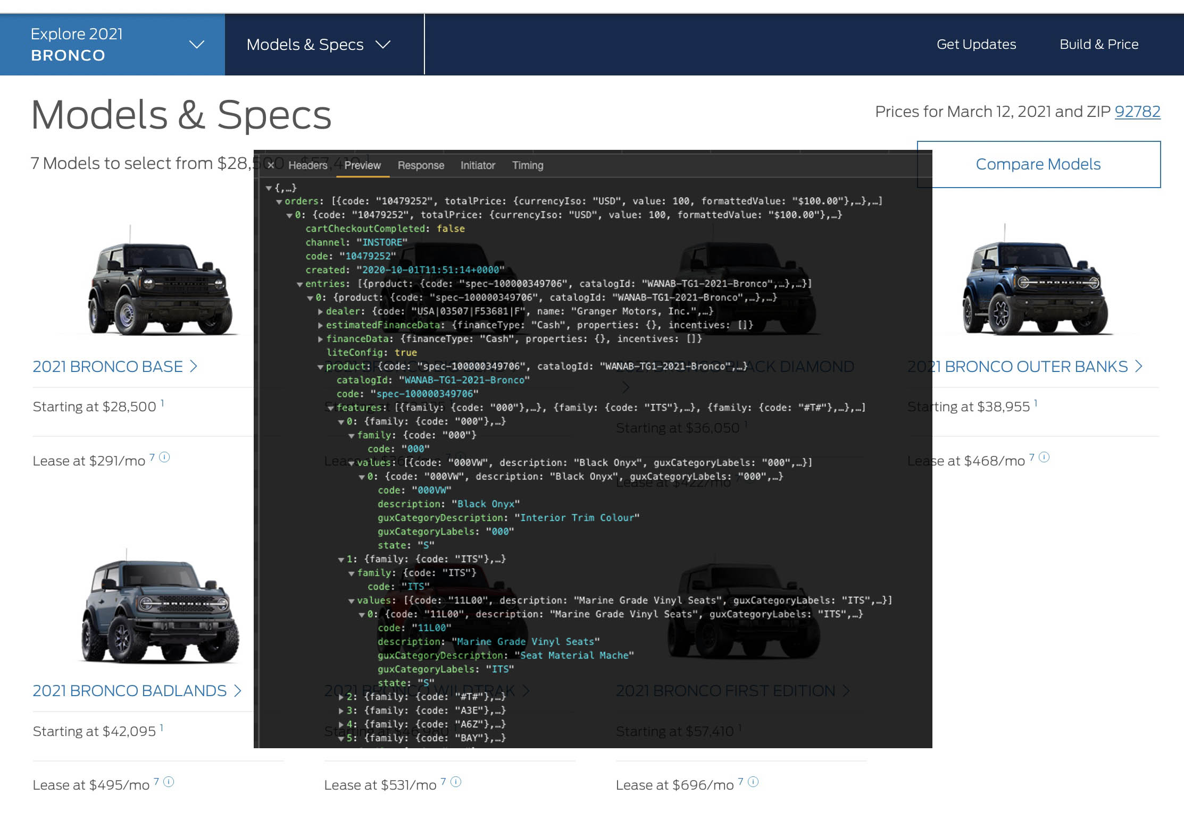Click the Compare Models button

click(1038, 164)
